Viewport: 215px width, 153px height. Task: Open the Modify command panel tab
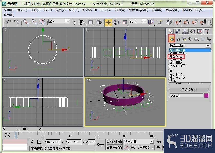[178, 31]
